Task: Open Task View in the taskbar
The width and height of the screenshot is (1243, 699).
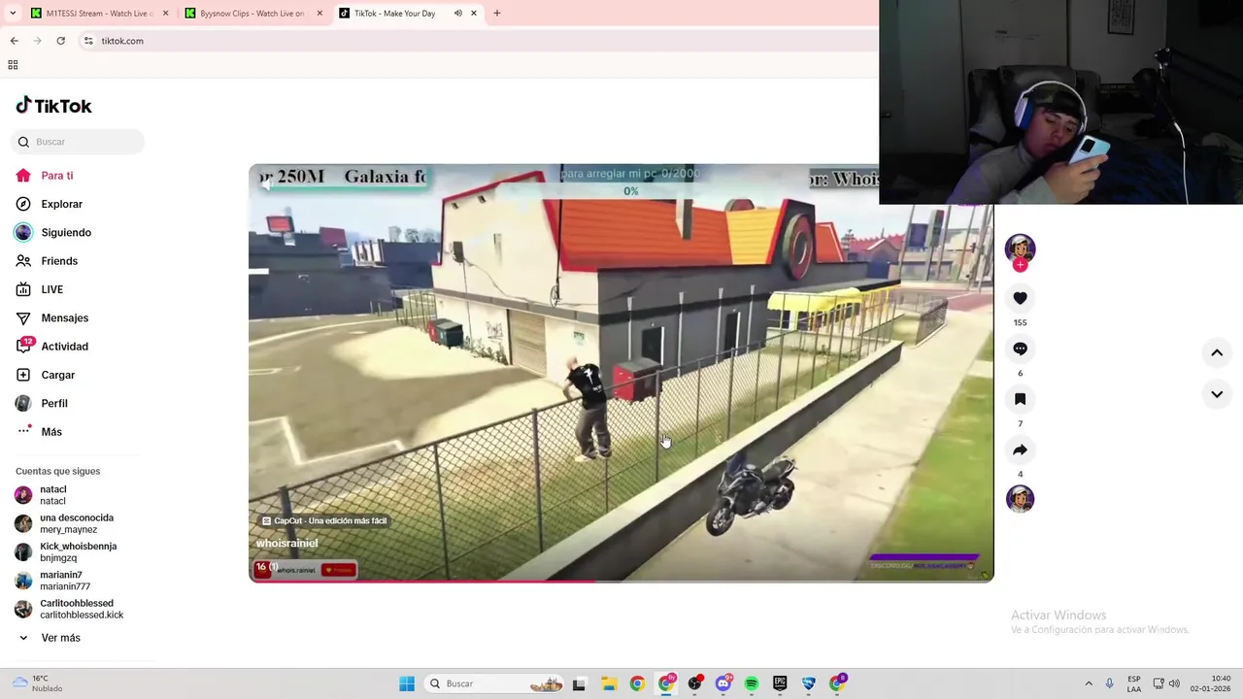Action: click(580, 683)
